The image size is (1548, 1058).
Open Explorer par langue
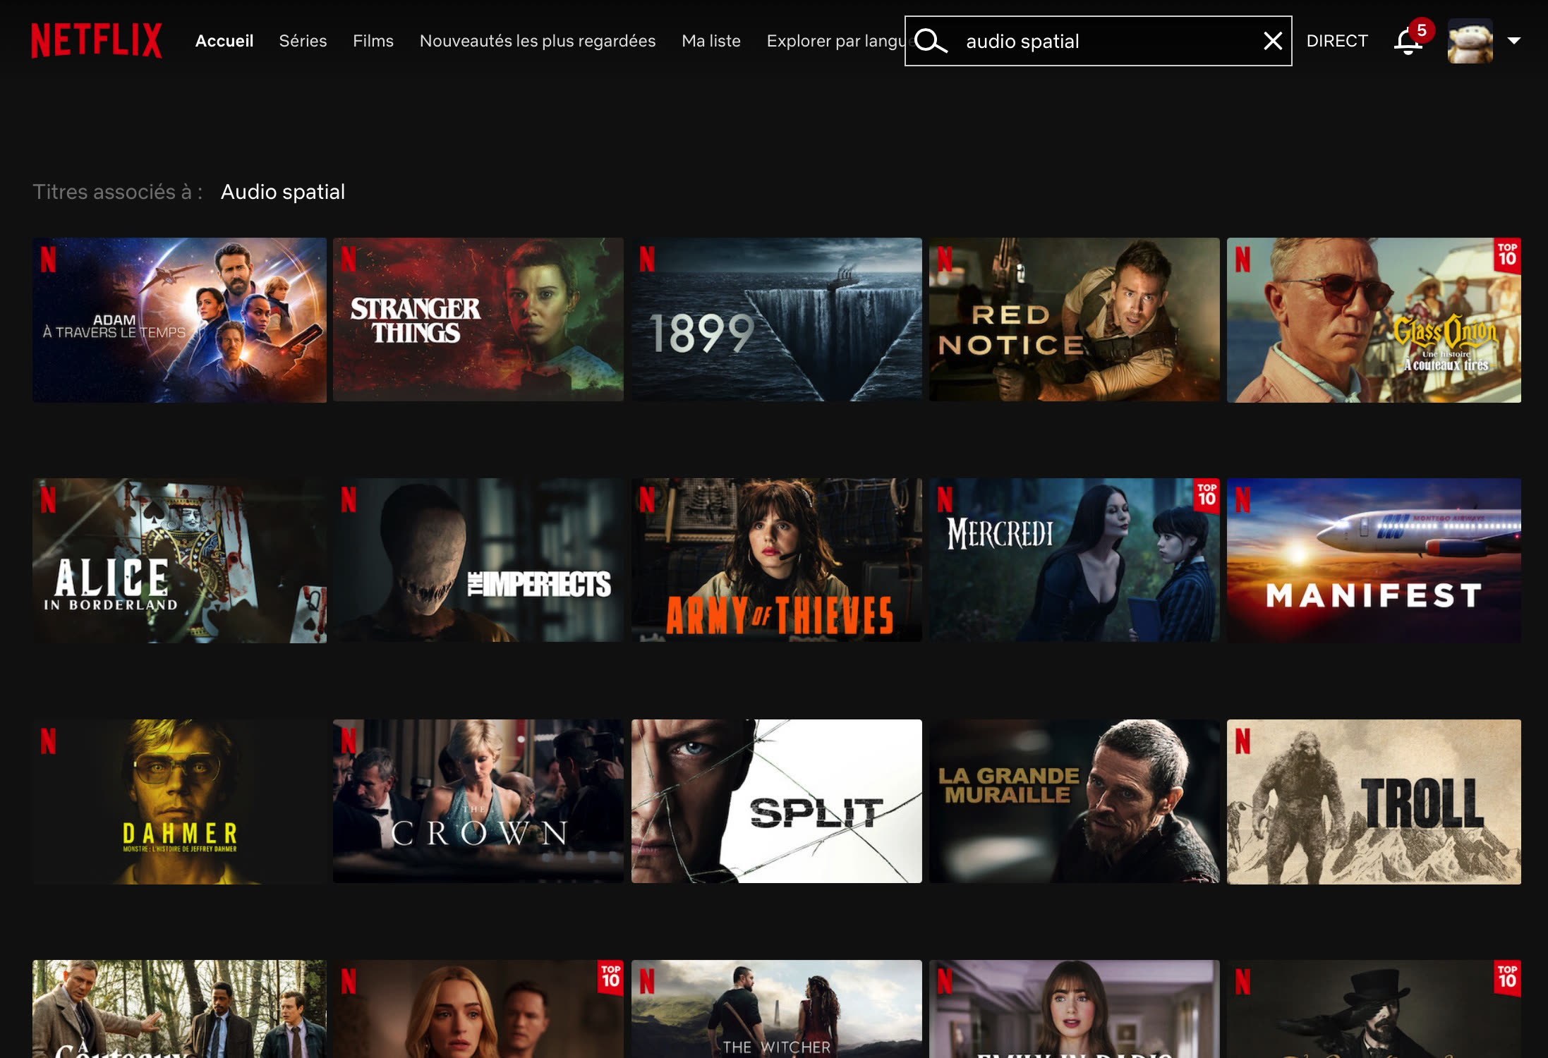[x=835, y=41]
